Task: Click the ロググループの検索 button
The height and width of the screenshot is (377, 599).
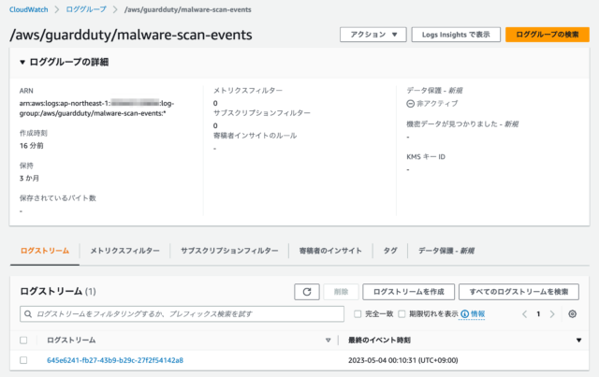Action: pos(547,35)
